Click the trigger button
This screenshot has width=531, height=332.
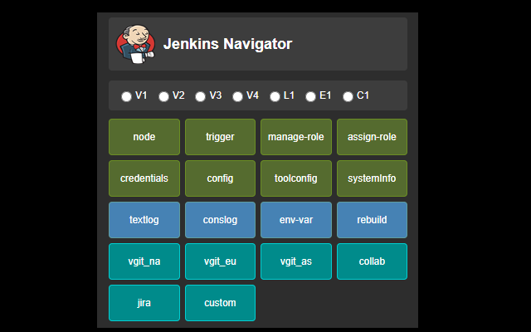220,137
